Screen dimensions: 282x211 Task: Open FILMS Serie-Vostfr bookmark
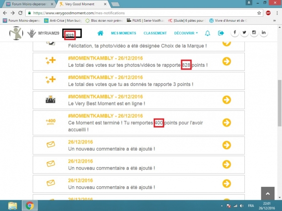[x=145, y=21]
